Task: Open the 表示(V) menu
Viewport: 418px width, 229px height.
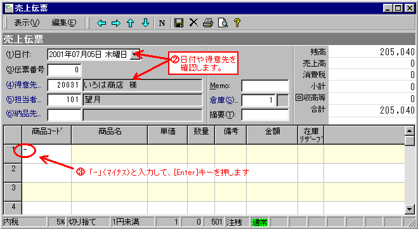Action: point(27,23)
